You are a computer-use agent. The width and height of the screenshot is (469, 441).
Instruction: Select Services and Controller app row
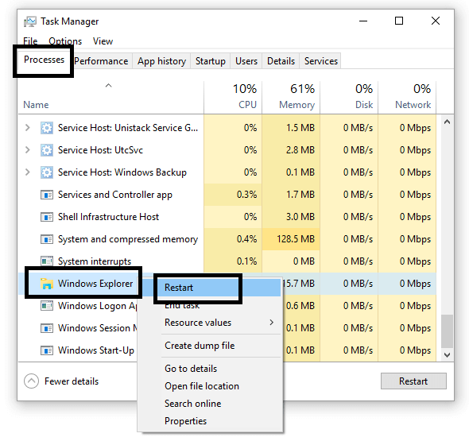click(x=227, y=195)
